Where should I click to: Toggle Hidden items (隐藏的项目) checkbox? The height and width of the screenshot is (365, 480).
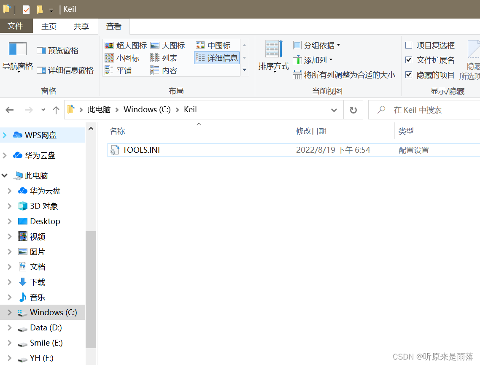pyautogui.click(x=409, y=75)
